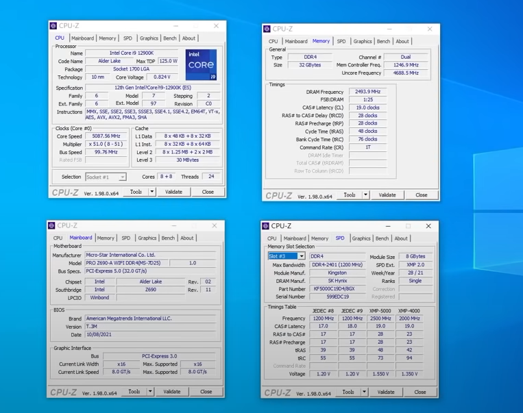Click the Close button at the bottom of the CPU window
This screenshot has height=413, width=523.
pos(208,192)
